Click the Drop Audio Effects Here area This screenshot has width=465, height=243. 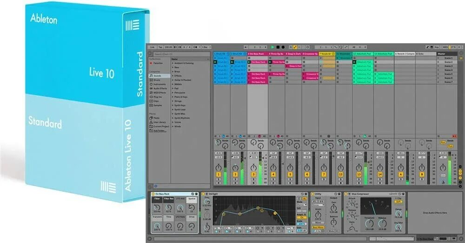pos(435,213)
